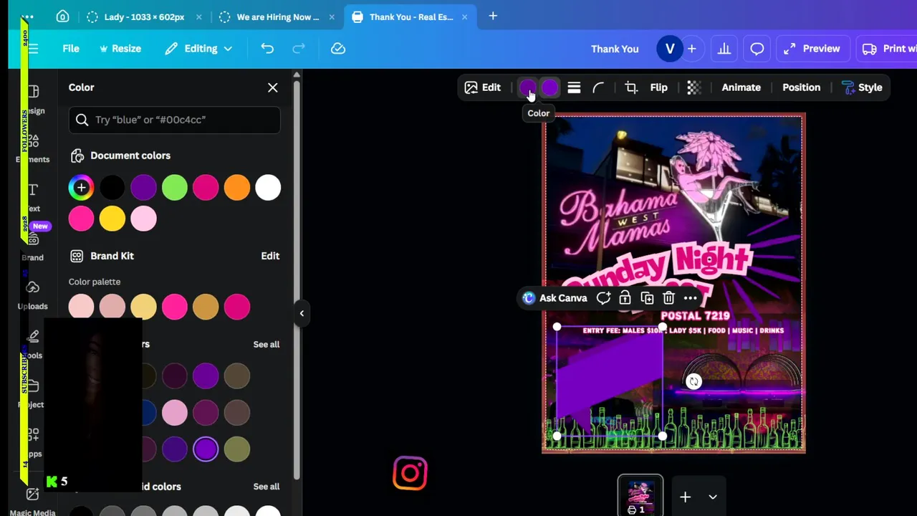
Task: Redo the last action
Action: 299,49
